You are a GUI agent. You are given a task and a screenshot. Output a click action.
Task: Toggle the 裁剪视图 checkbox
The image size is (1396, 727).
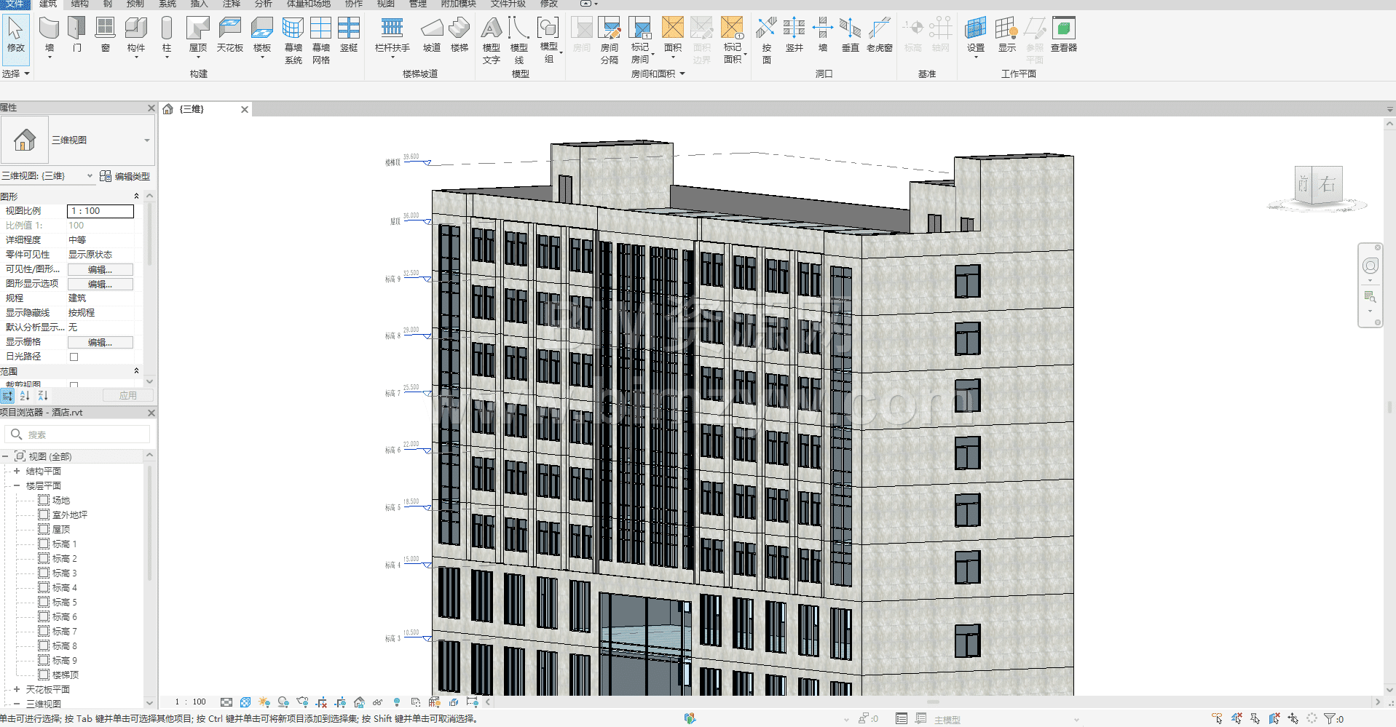74,384
